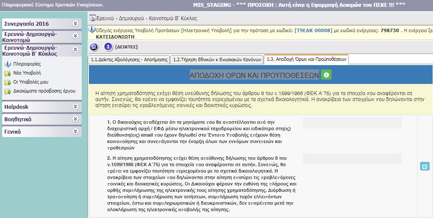Screen dimensions: 433x218
Task: Collapse the Ερευνώ-Δημιουργώ-Καινοτομώ Β' Κύκλος section
Action: click(76, 50)
